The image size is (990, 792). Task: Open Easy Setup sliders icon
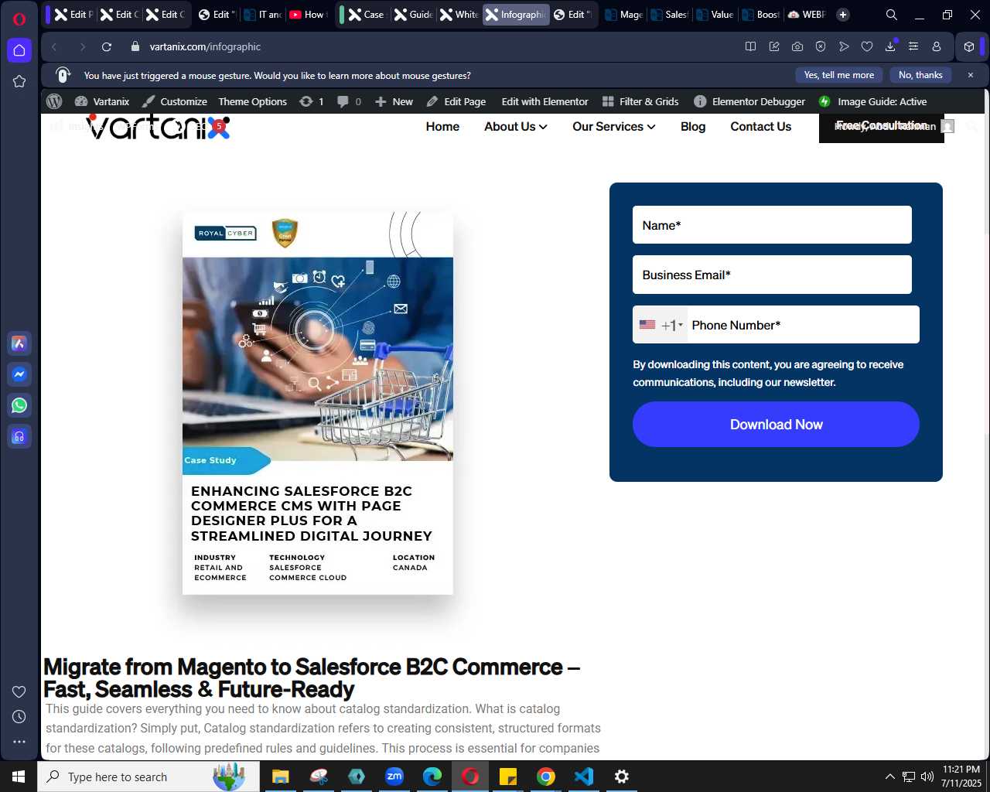coord(913,47)
